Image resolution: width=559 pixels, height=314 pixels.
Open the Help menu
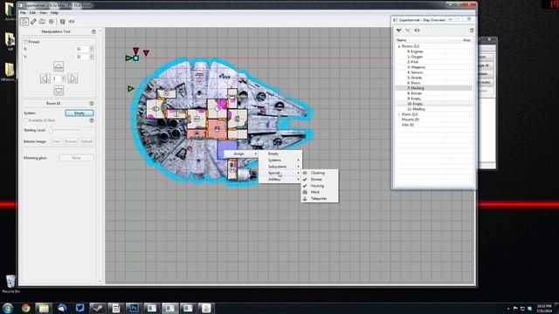(x=54, y=13)
